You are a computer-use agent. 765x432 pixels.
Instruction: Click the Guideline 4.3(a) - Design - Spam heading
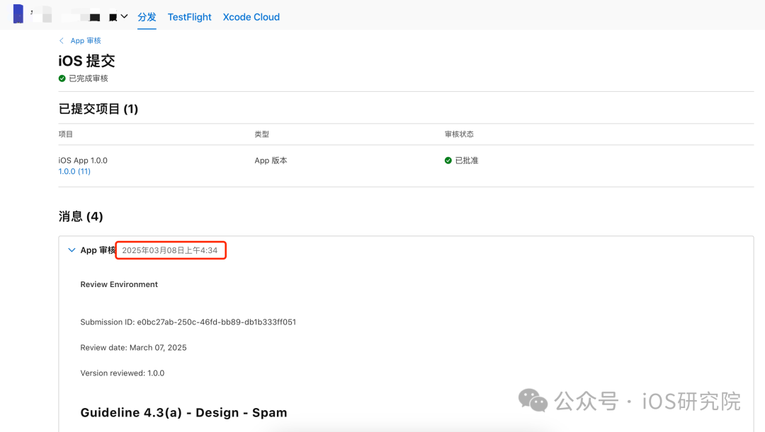[x=184, y=412]
